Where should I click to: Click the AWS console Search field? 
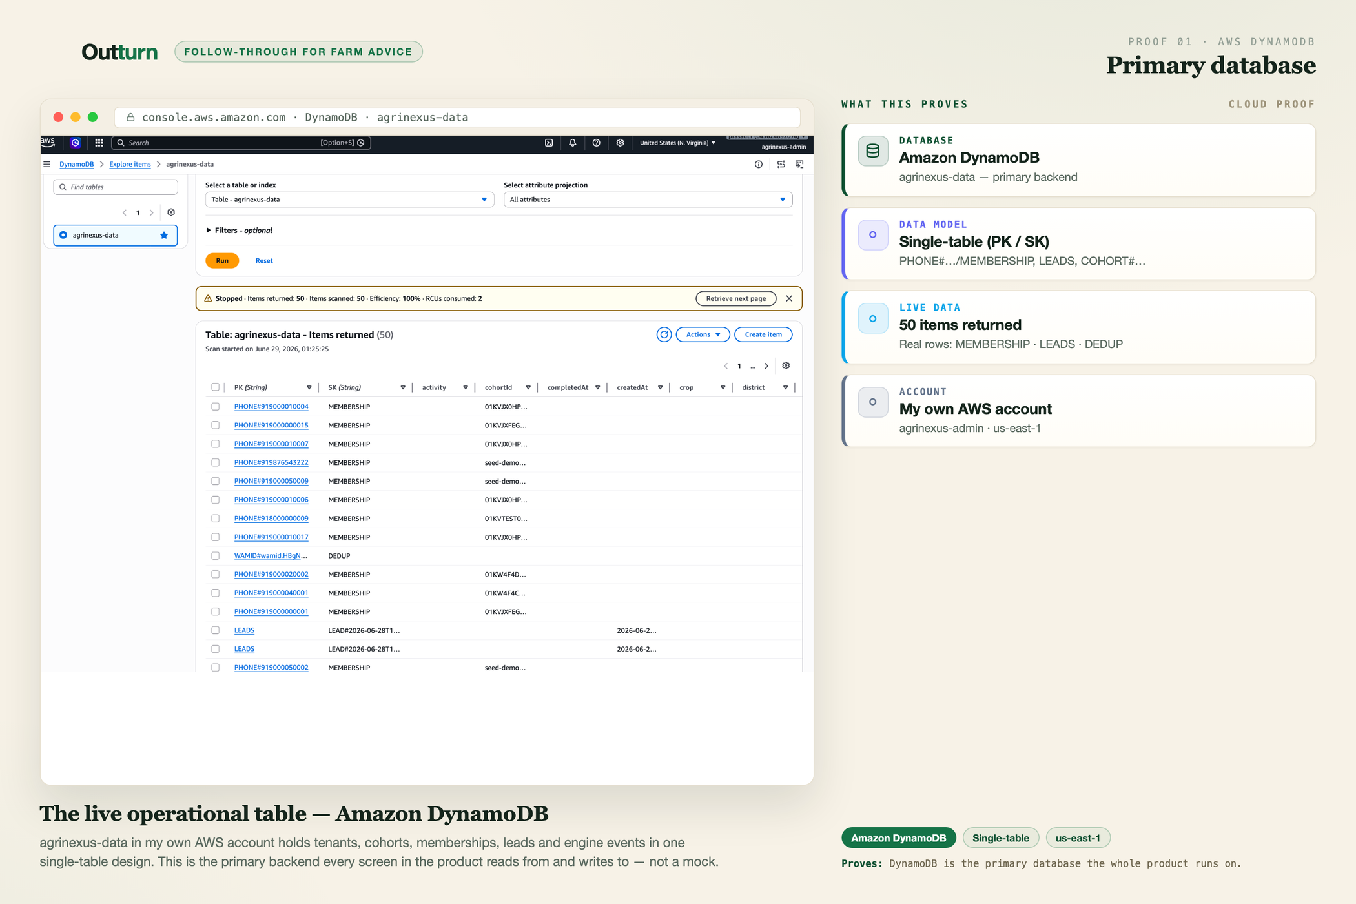click(241, 143)
